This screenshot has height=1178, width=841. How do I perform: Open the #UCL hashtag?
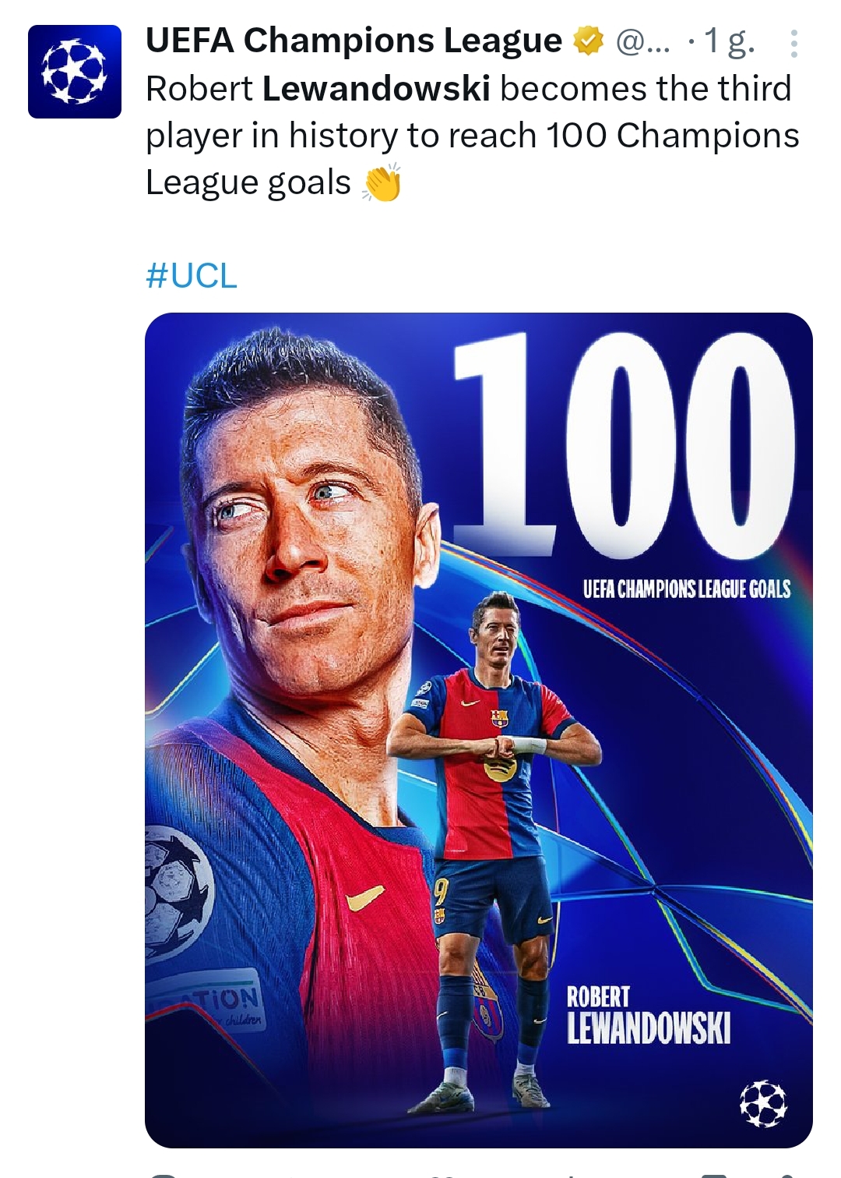pos(192,276)
